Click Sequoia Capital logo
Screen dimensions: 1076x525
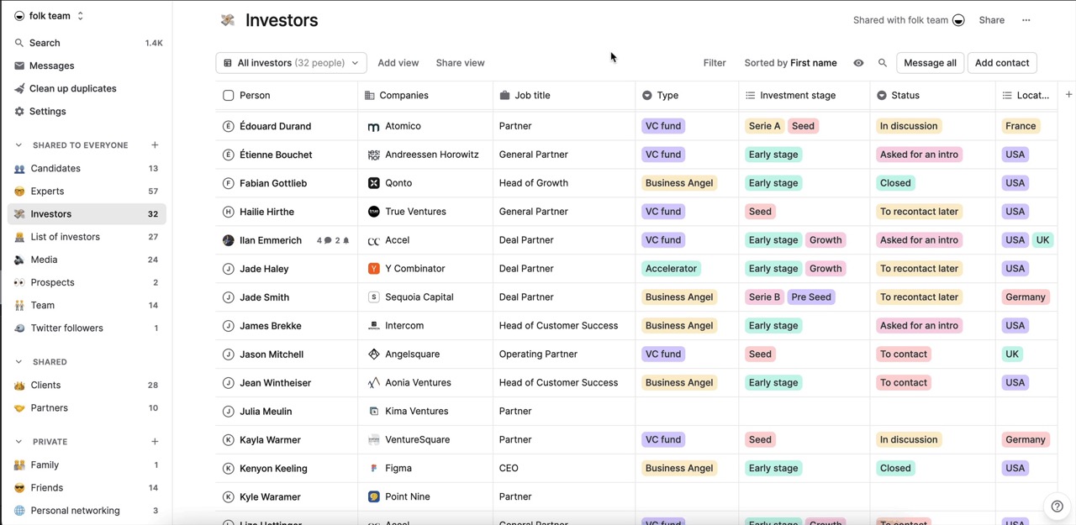(x=374, y=297)
